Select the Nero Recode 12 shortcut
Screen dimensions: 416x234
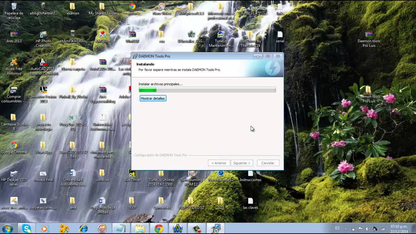point(221,175)
